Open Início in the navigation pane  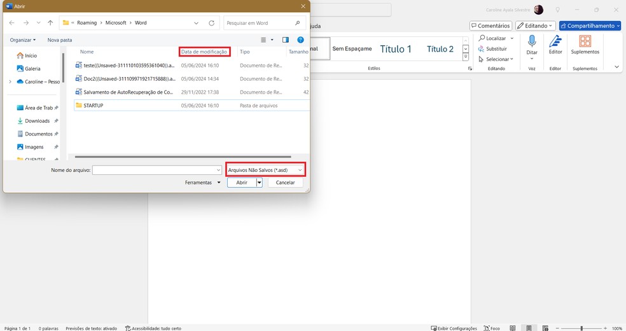click(x=27, y=55)
